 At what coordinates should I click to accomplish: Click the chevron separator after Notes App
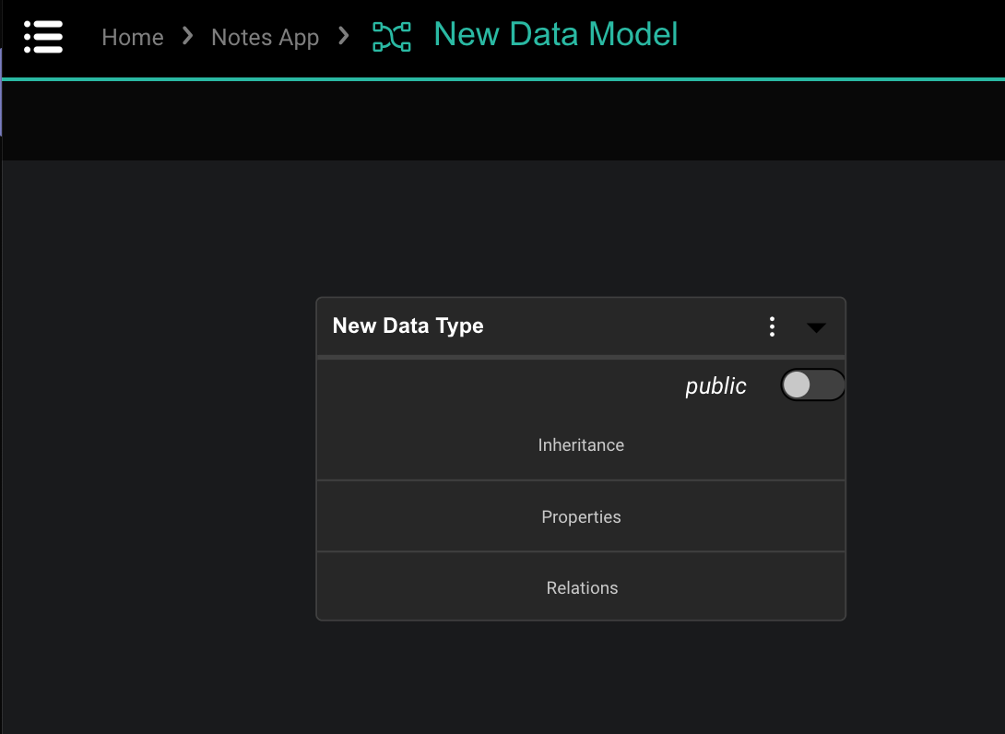pyautogui.click(x=342, y=37)
